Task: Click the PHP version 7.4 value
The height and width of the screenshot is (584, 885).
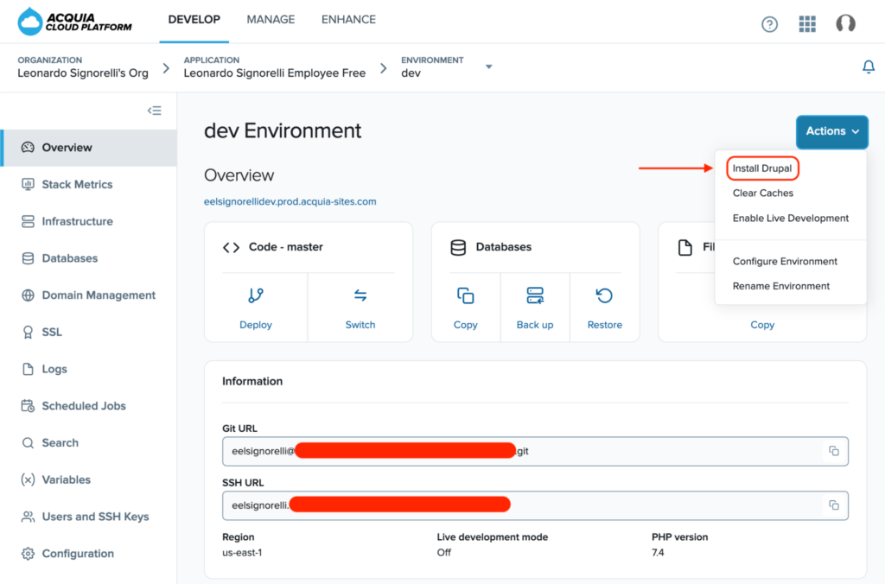Action: tap(658, 552)
